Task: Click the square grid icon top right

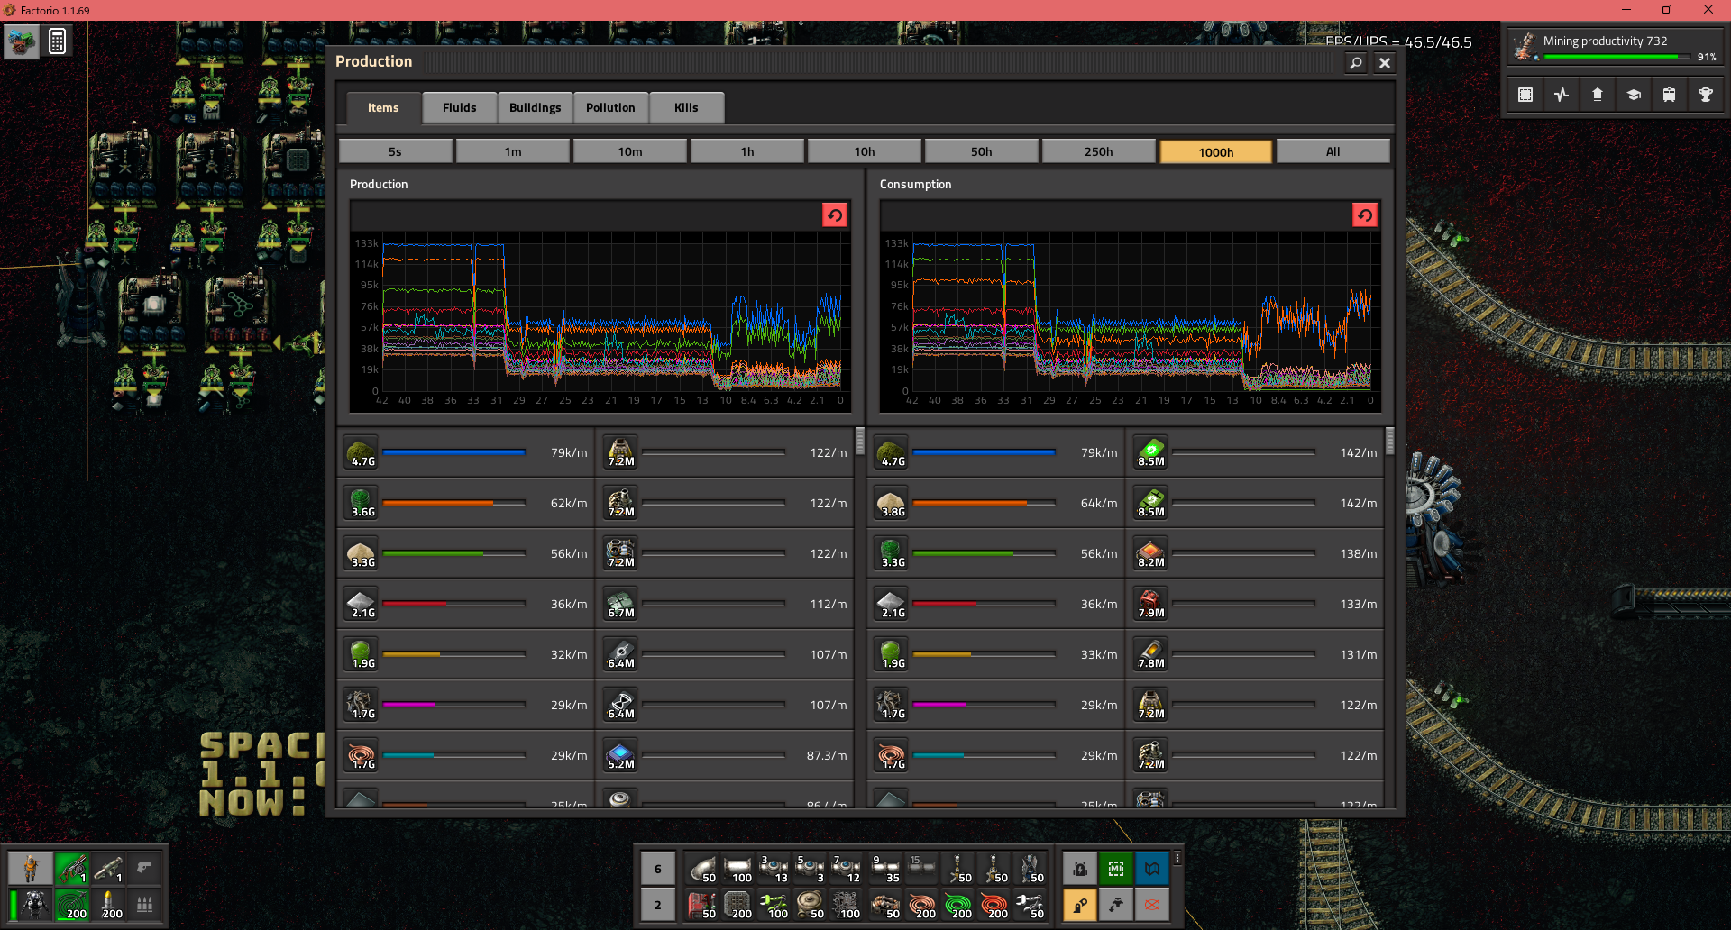Action: coord(1525,95)
